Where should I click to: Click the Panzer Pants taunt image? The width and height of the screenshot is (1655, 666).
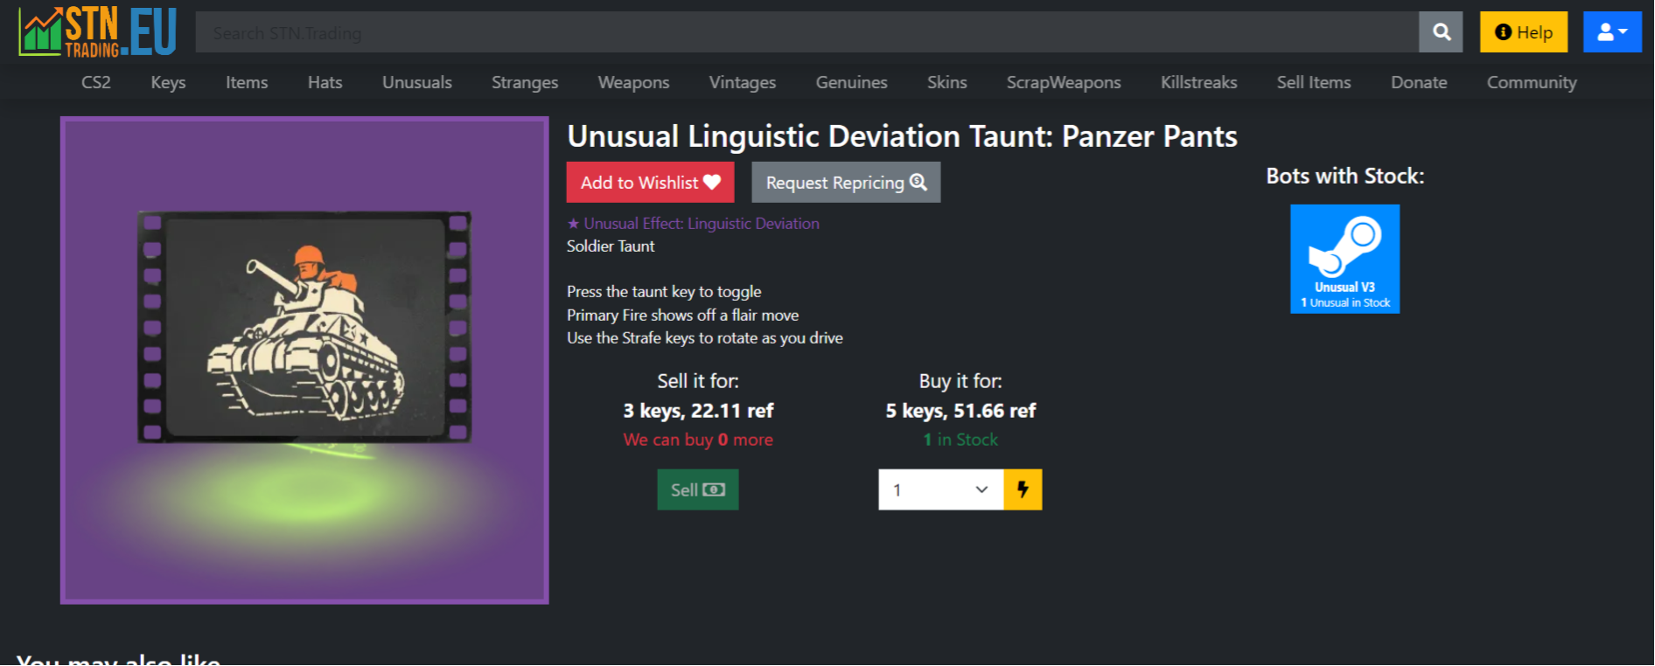coord(304,360)
